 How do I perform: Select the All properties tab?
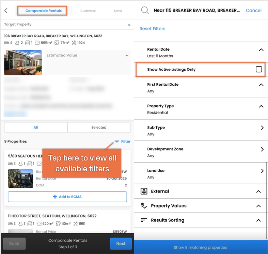36,128
